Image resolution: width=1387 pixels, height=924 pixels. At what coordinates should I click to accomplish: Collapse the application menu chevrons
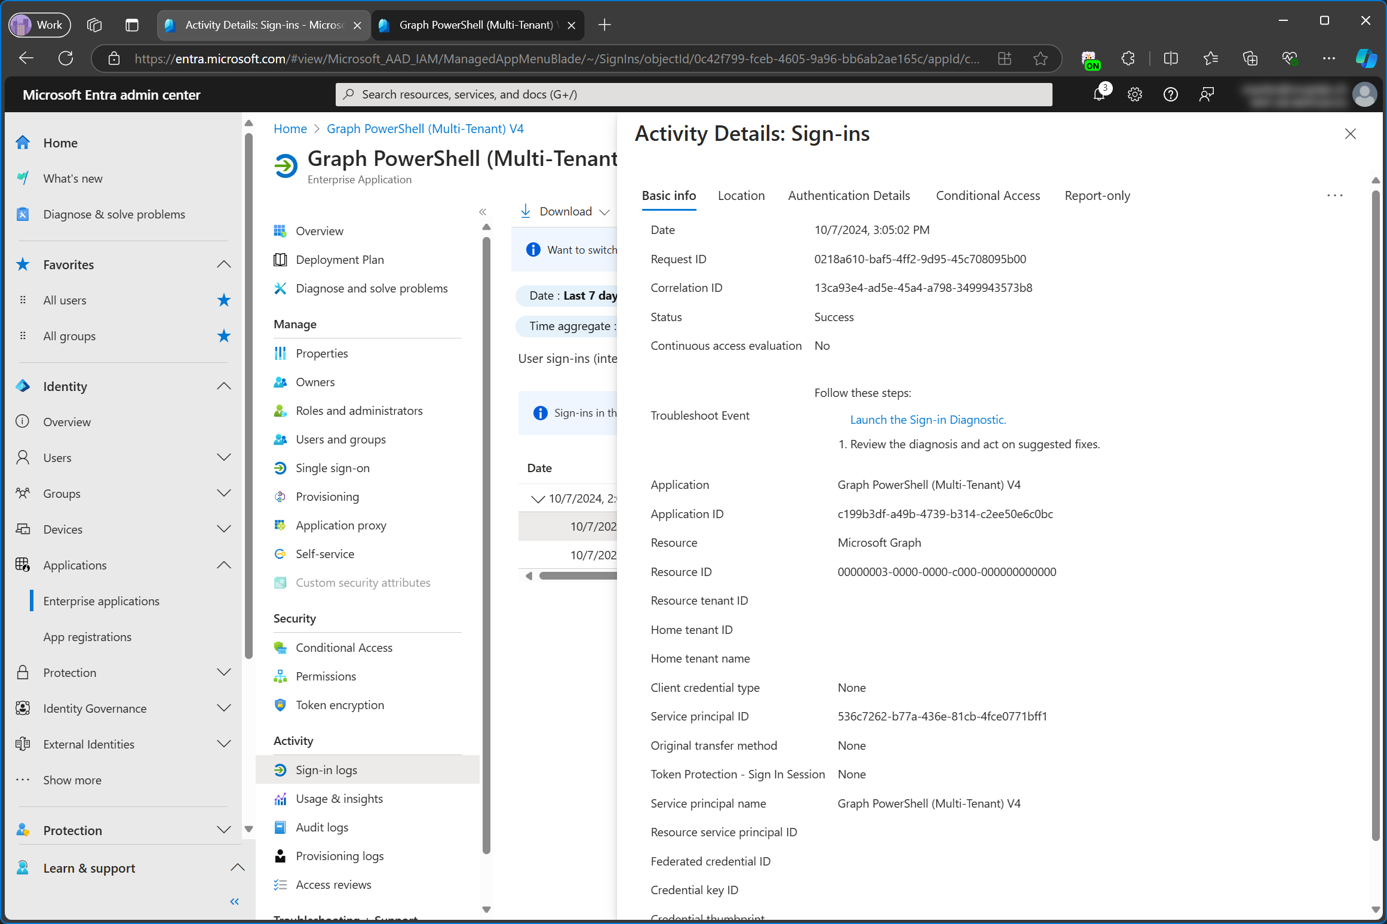click(483, 211)
